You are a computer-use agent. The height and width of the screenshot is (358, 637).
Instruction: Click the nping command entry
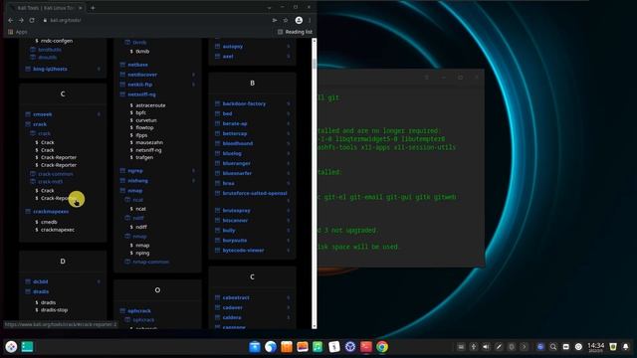point(142,254)
